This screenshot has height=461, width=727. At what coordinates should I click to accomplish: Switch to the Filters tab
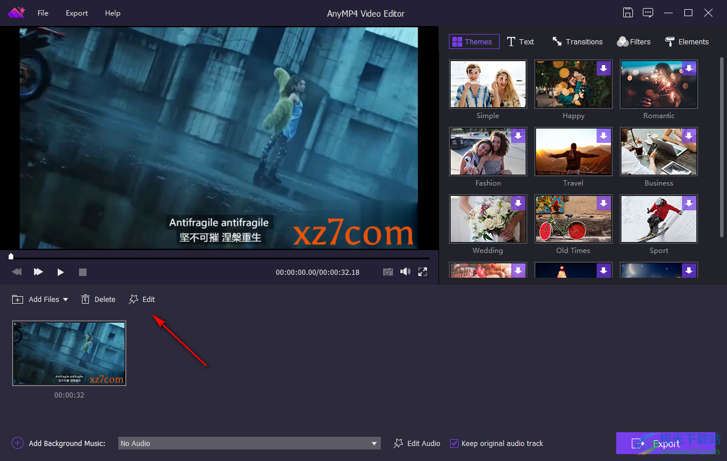634,41
